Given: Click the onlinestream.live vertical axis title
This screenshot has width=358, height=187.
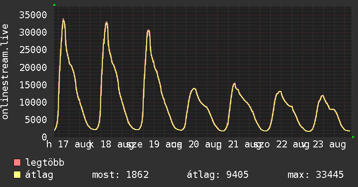Looking at the screenshot, I should tap(5, 72).
